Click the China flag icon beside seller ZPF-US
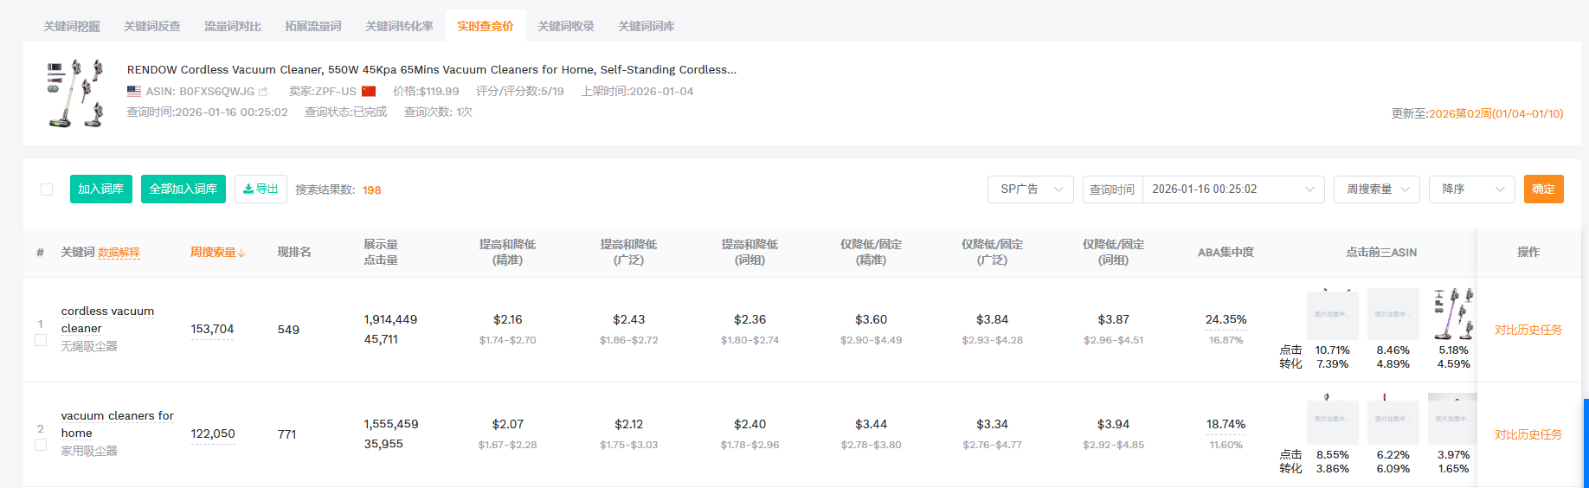Viewport: 1589px width, 488px height. point(369,91)
